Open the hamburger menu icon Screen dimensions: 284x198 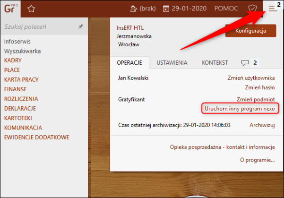273,9
